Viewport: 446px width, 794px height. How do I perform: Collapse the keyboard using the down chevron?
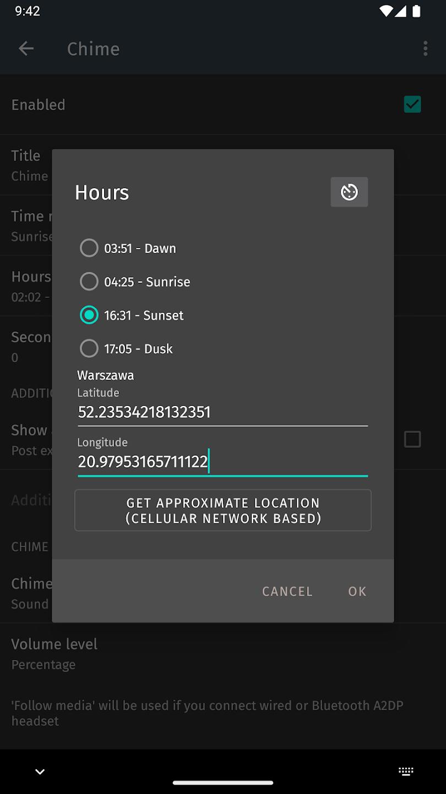pos(39,771)
